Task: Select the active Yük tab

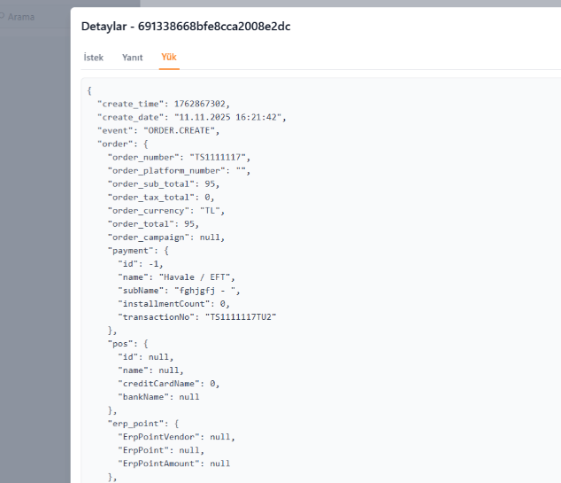Action: pos(168,58)
